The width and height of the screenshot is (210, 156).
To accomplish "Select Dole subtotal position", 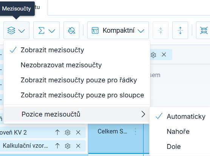I will pyautogui.click(x=180, y=147).
